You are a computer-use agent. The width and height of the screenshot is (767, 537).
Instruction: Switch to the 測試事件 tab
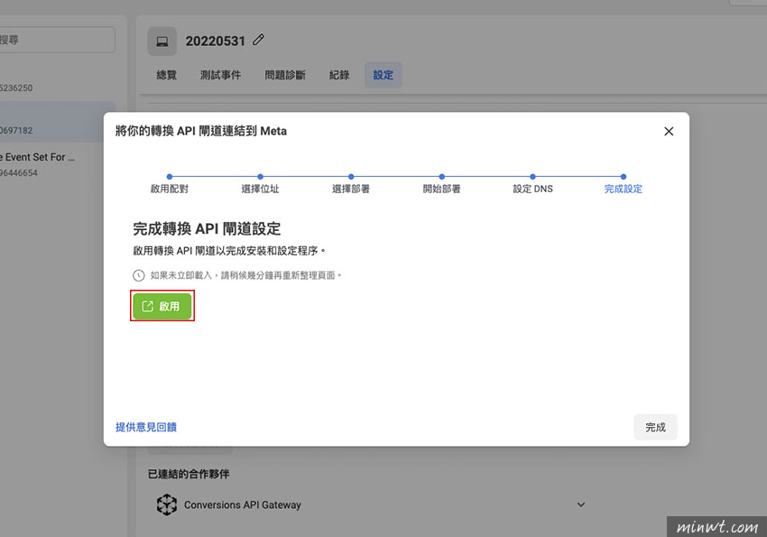pos(220,75)
